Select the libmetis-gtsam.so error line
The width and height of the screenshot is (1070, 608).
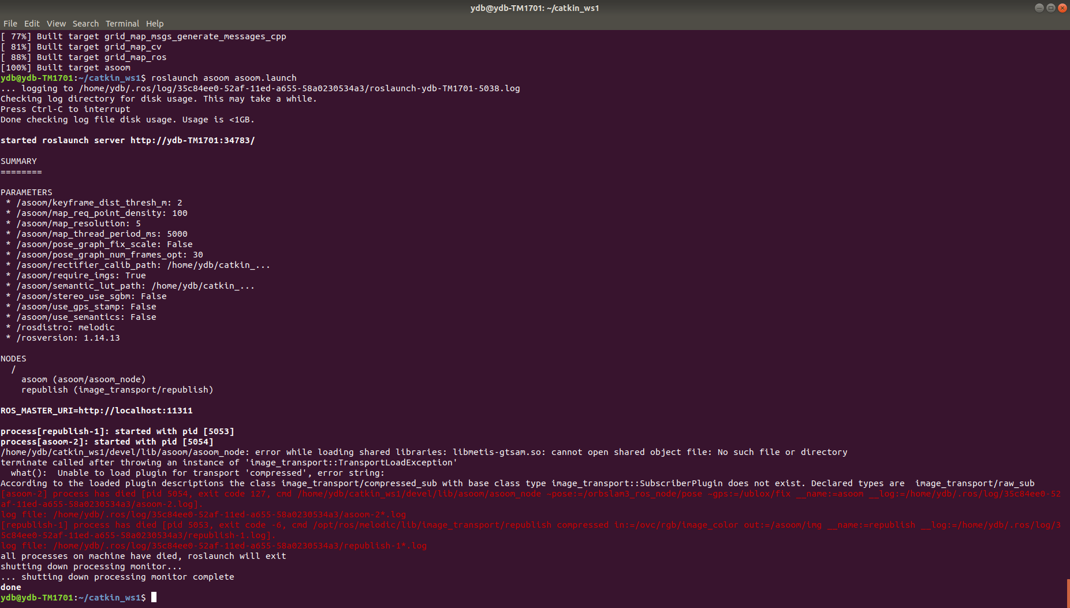[x=424, y=452]
